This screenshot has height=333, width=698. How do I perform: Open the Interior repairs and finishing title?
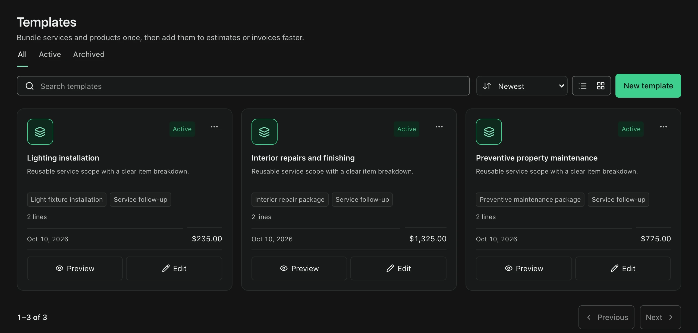[303, 158]
